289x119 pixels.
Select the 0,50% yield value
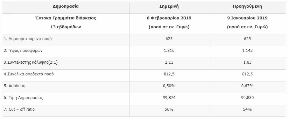[x=169, y=86]
